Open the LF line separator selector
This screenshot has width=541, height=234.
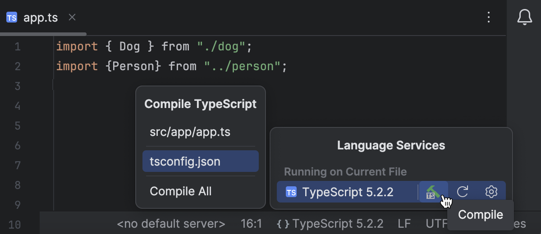click(404, 224)
